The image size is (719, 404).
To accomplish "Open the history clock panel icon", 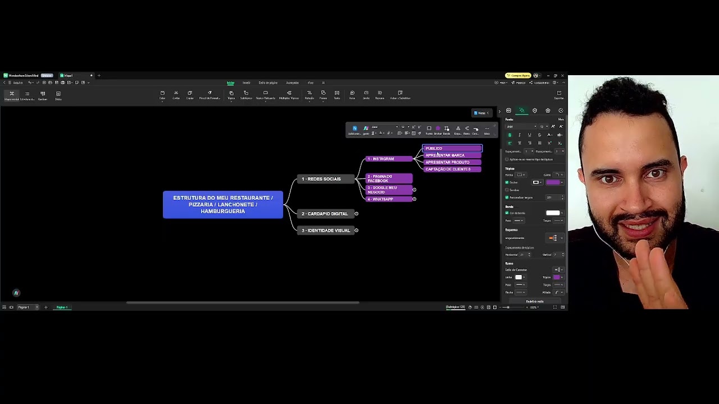I will [x=561, y=111].
